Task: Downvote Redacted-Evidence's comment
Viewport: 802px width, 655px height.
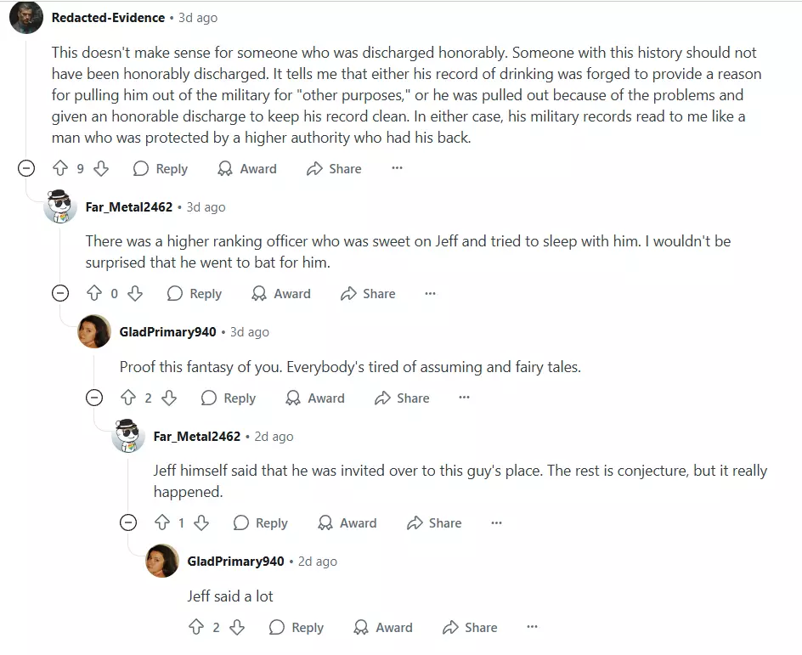Action: pyautogui.click(x=101, y=168)
